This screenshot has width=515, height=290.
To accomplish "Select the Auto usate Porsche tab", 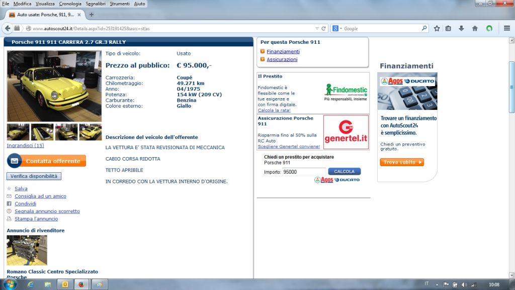I will point(45,15).
